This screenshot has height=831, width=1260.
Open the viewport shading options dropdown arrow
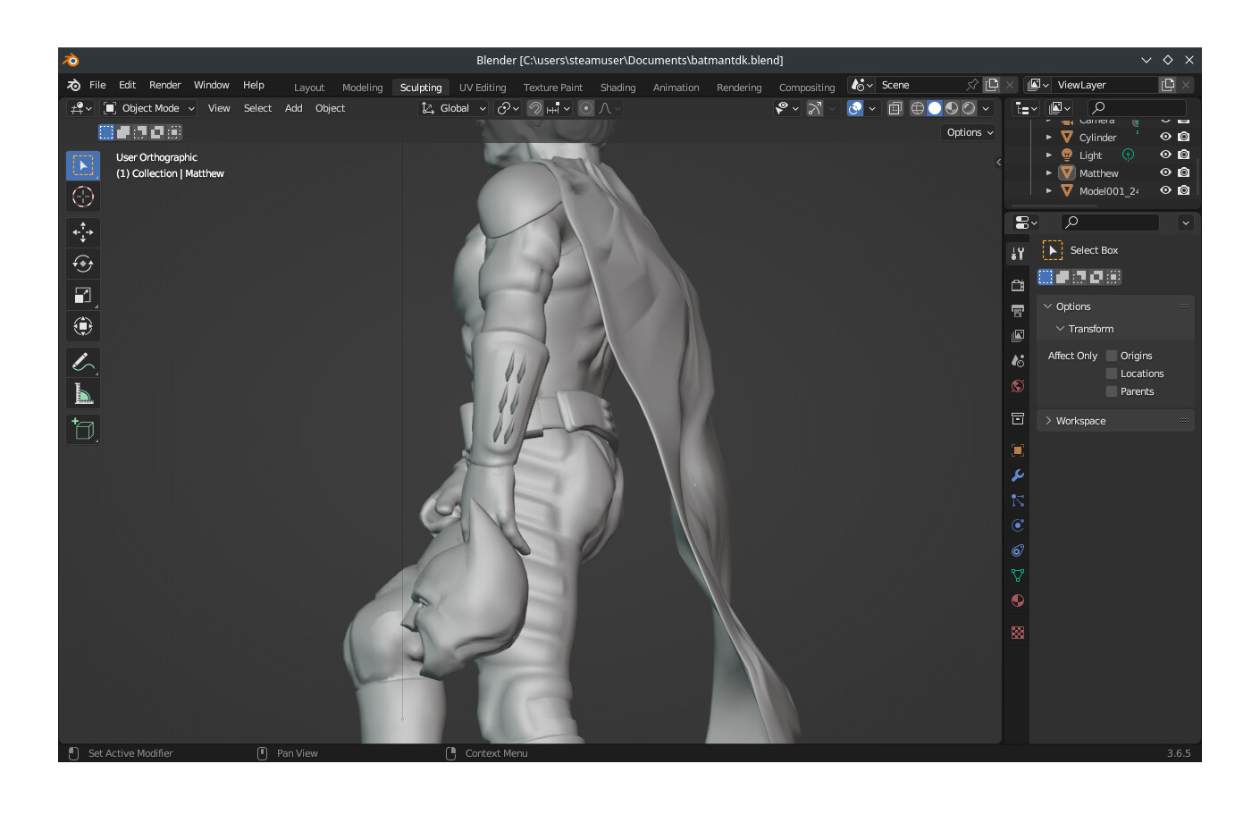pos(986,108)
